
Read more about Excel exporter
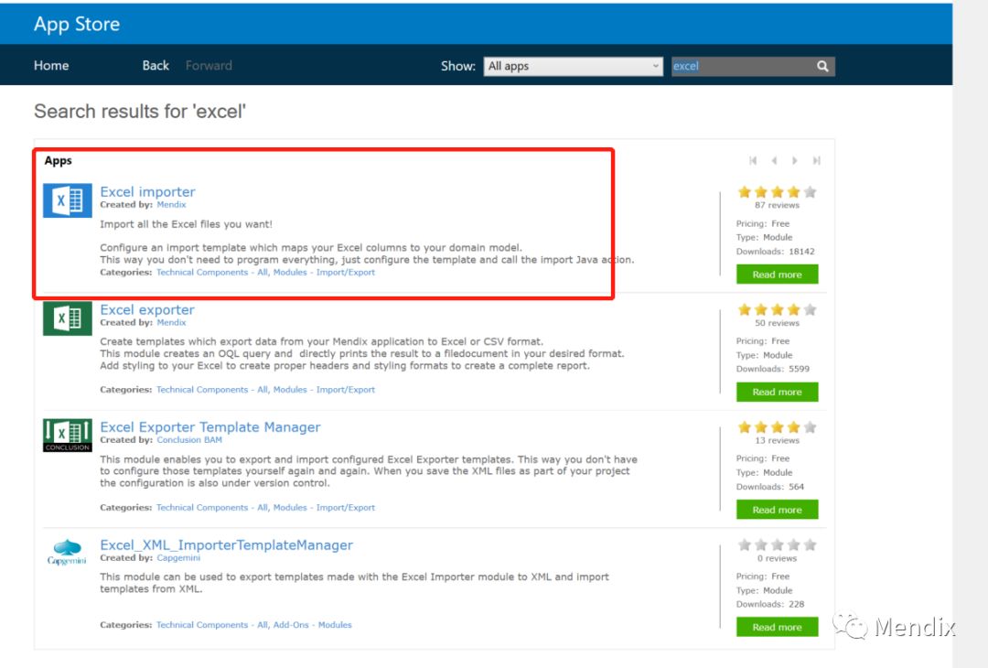coord(777,392)
